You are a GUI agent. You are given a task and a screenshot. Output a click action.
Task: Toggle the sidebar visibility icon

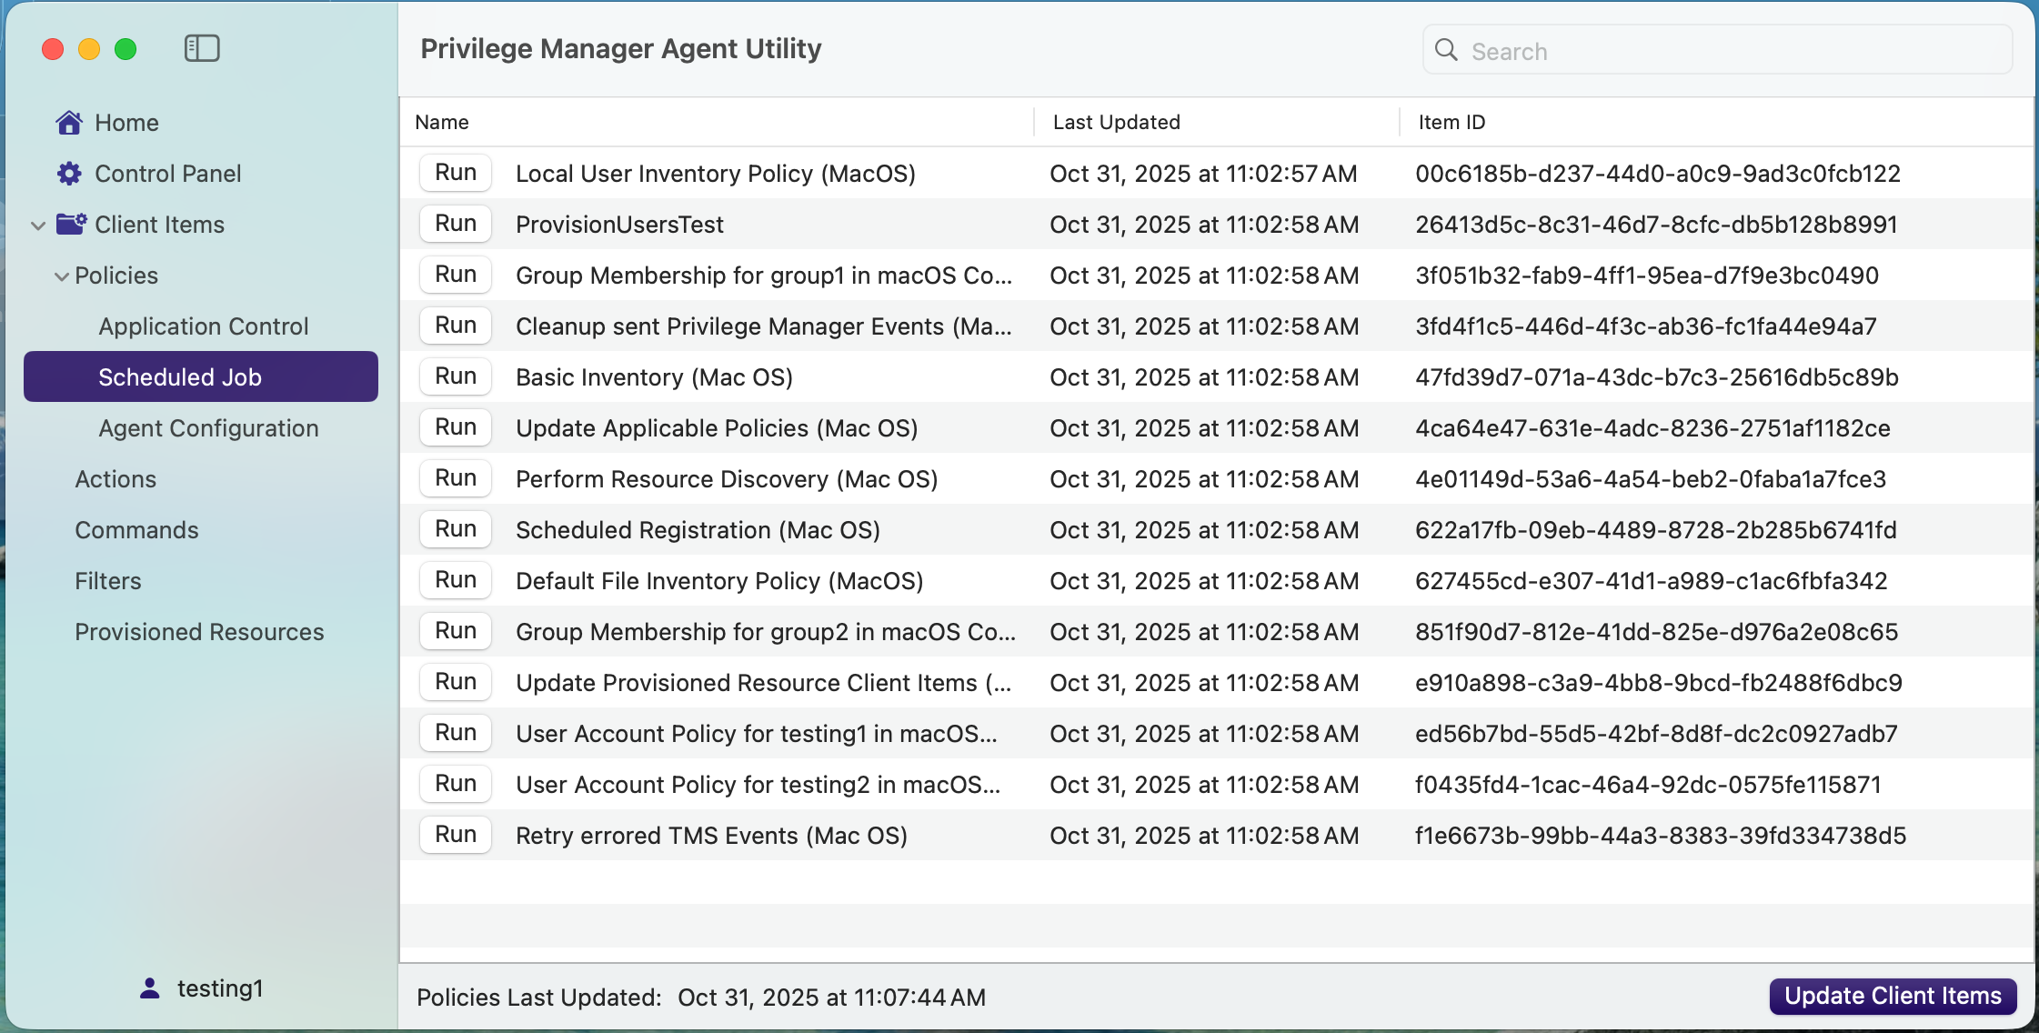pos(202,48)
